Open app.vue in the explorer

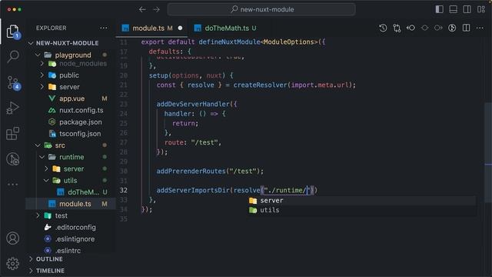point(71,98)
